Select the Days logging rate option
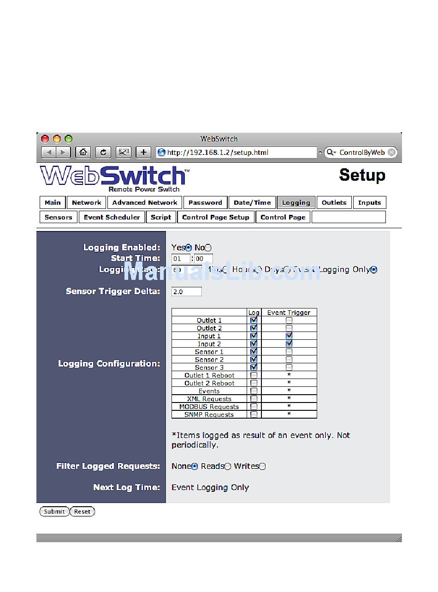This screenshot has width=438, height=592. pyautogui.click(x=286, y=270)
